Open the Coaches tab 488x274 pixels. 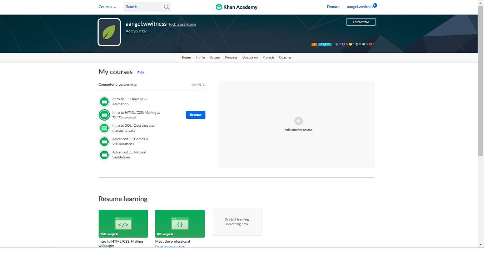(285, 57)
